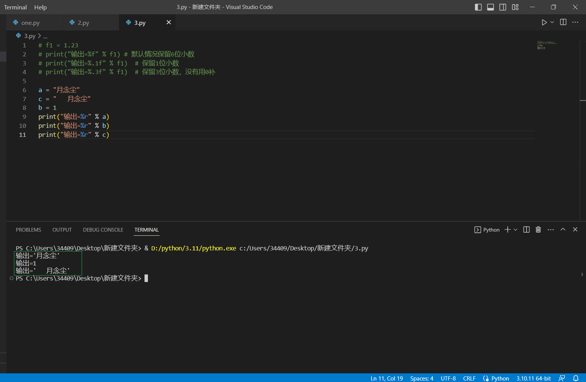Kill terminal with trash icon
586x382 pixels.
[x=538, y=230]
